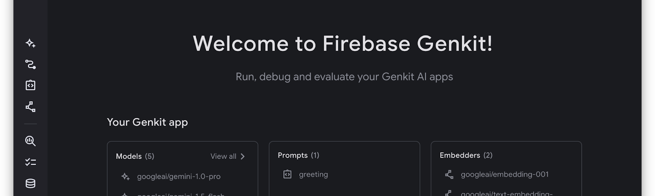Open the Evaluations checklist icon
The height and width of the screenshot is (196, 655).
[30, 162]
